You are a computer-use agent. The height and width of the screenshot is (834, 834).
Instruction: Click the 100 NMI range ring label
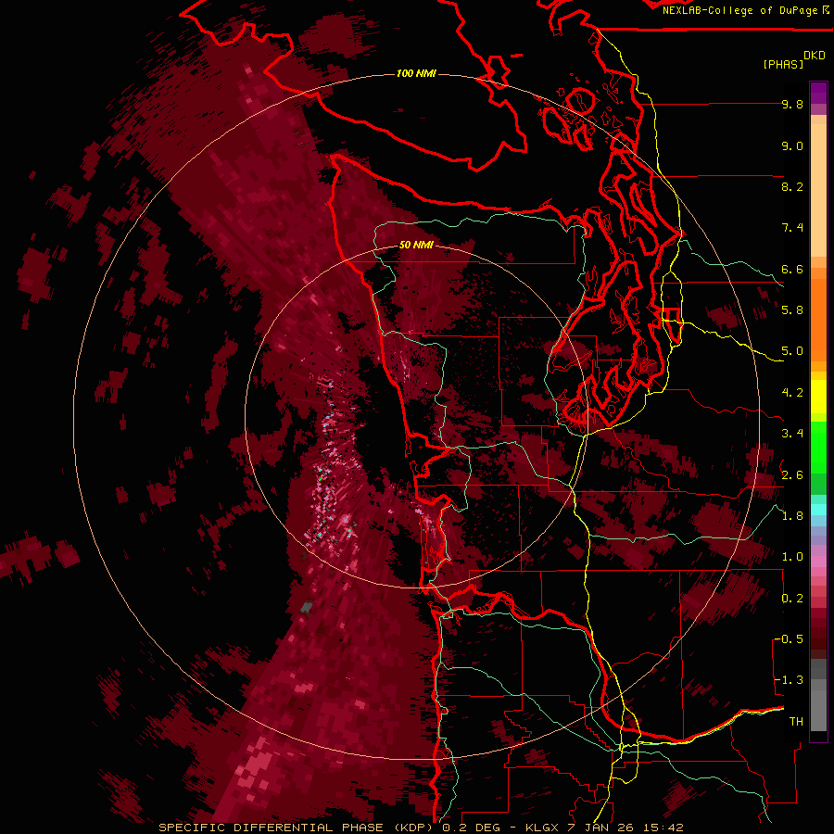pyautogui.click(x=416, y=73)
